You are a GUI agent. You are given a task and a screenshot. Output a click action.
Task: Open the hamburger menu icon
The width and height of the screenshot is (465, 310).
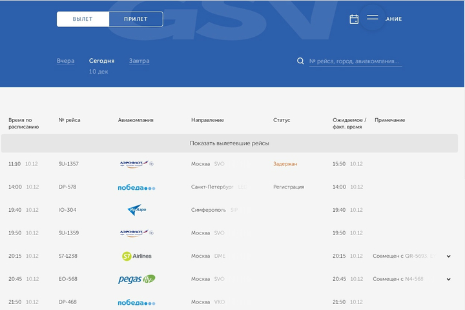tap(373, 17)
